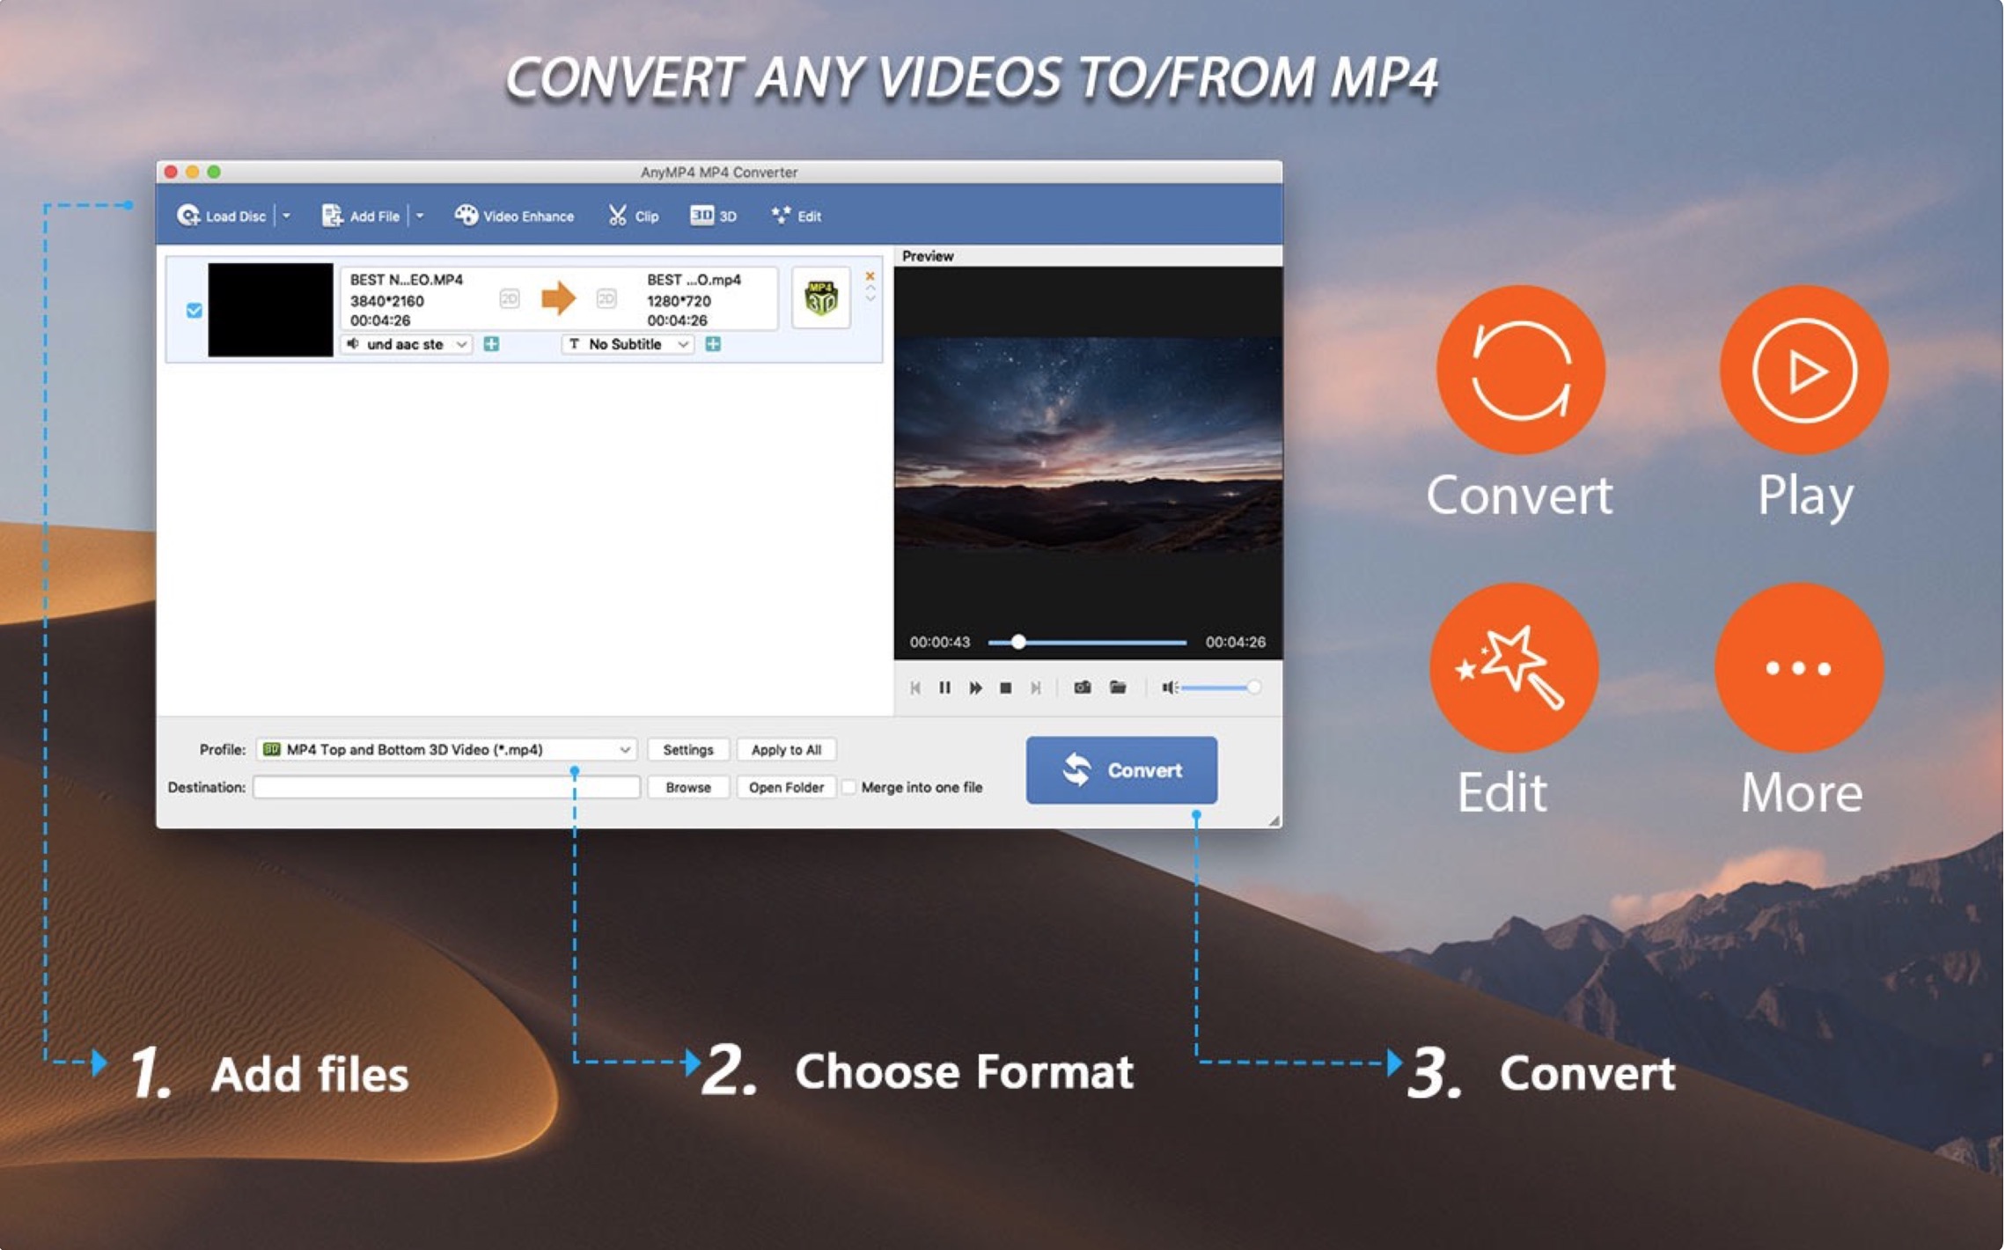The width and height of the screenshot is (2005, 1250).
Task: Uncheck the BEST N...EO.MP4 file checkbox
Action: (x=195, y=310)
